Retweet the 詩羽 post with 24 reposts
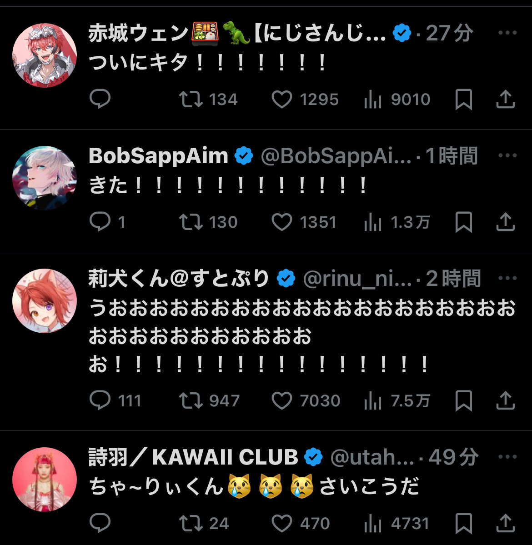The height and width of the screenshot is (545, 532). pos(204,523)
